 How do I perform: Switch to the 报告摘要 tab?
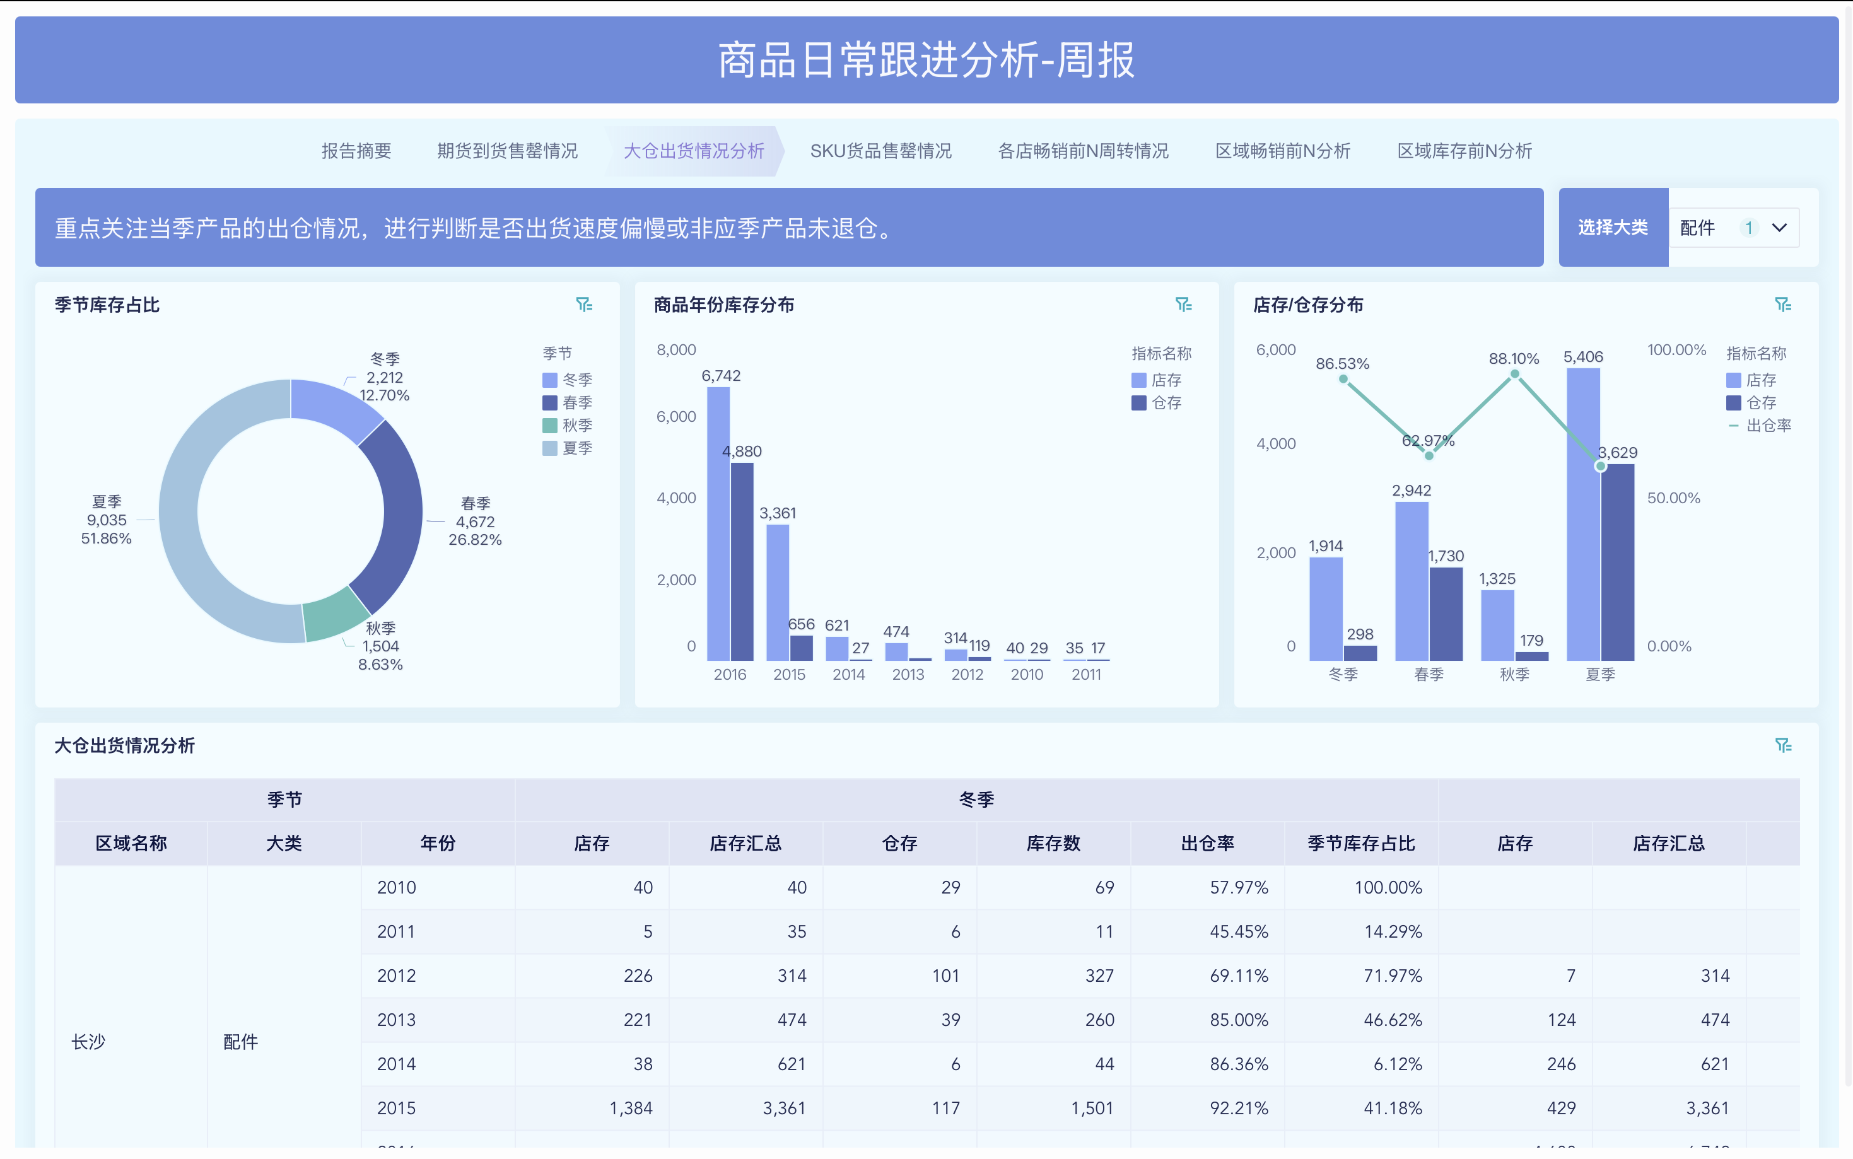click(356, 151)
